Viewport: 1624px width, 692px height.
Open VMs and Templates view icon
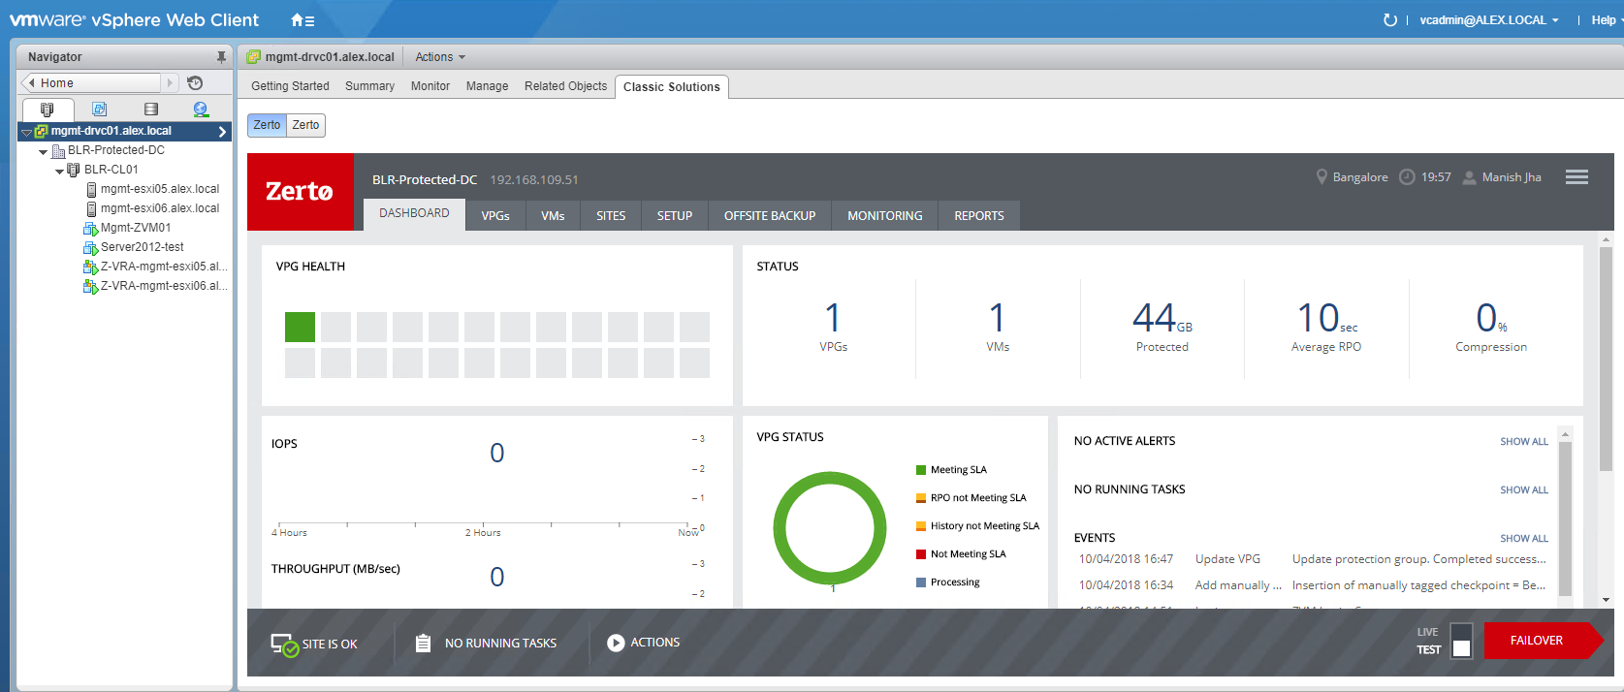pos(99,110)
